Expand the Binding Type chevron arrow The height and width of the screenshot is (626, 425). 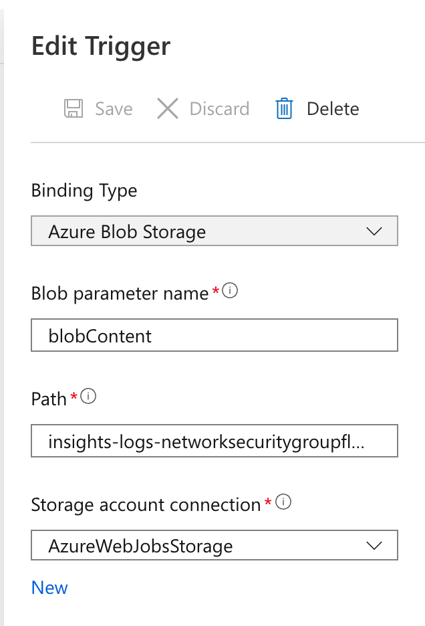tap(374, 231)
